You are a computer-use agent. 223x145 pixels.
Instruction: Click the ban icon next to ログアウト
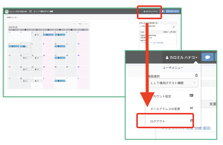pyautogui.click(x=191, y=120)
